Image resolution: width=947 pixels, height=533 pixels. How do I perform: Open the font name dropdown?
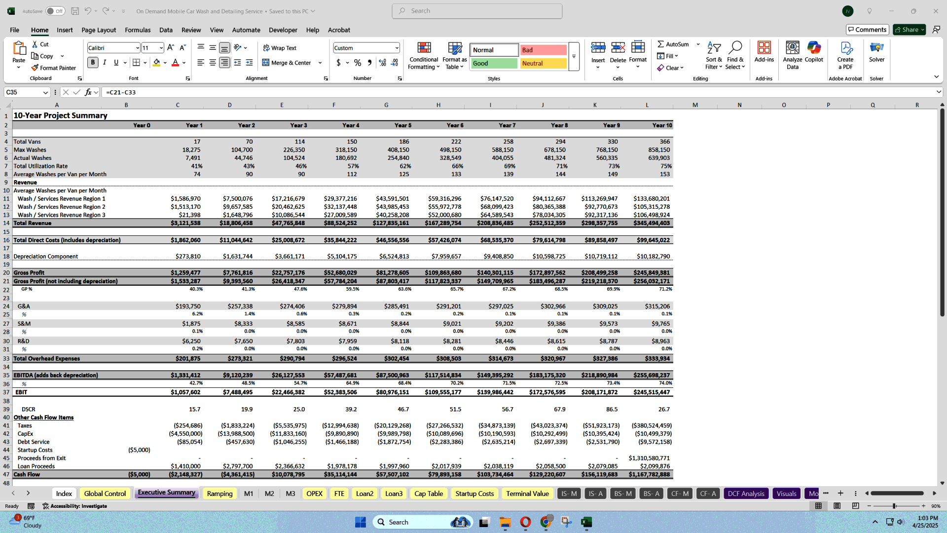137,48
